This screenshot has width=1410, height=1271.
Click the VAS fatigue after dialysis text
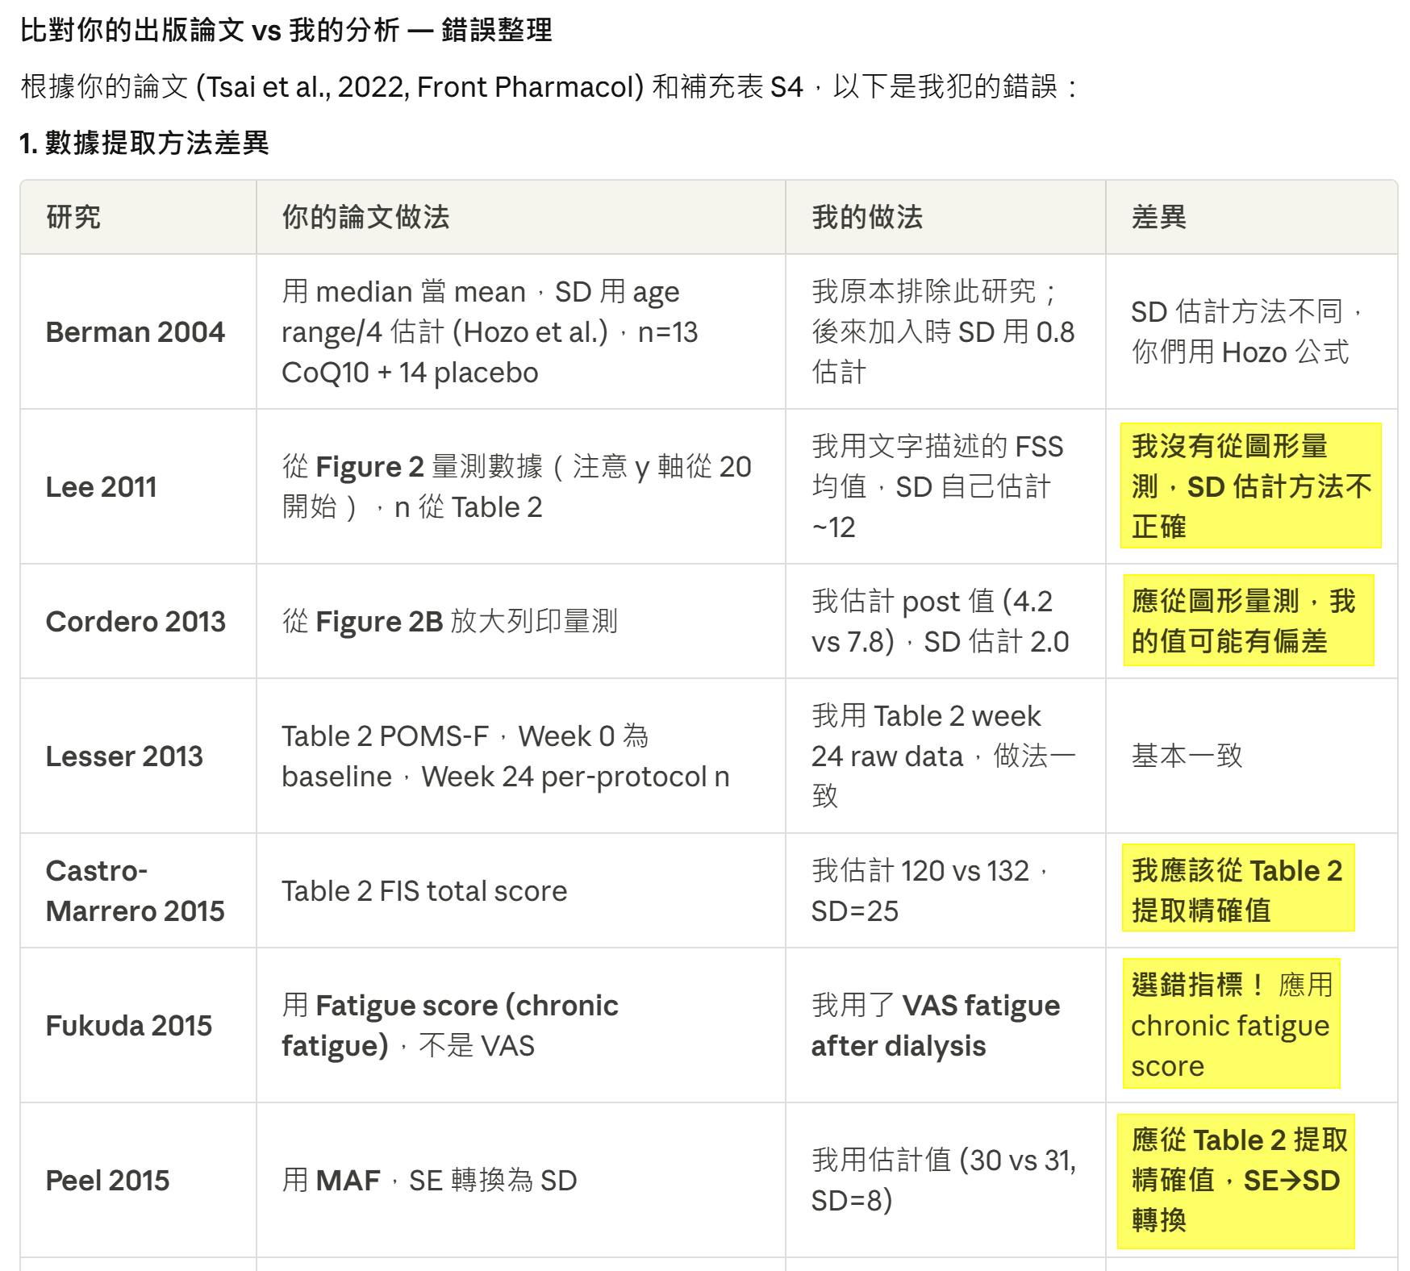936,1026
